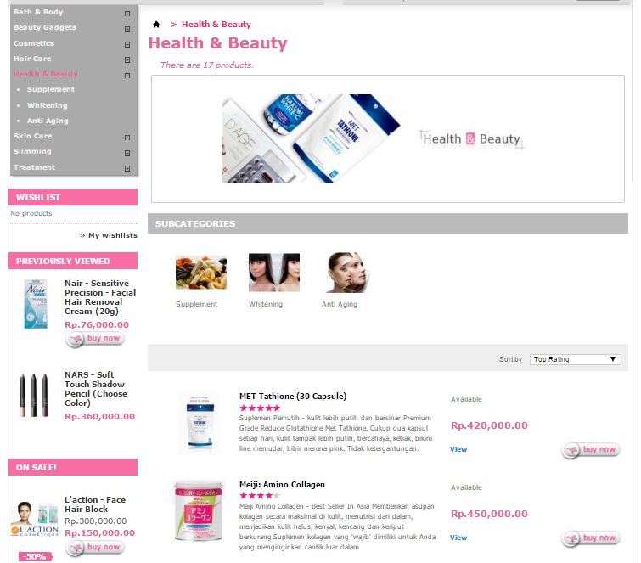Open Beauty Gadgets in sidebar menu
641x563 pixels.
point(44,27)
